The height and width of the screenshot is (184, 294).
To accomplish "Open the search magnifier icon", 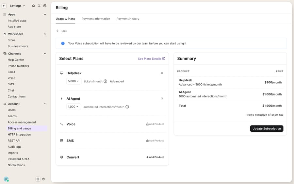I will (39, 6).
